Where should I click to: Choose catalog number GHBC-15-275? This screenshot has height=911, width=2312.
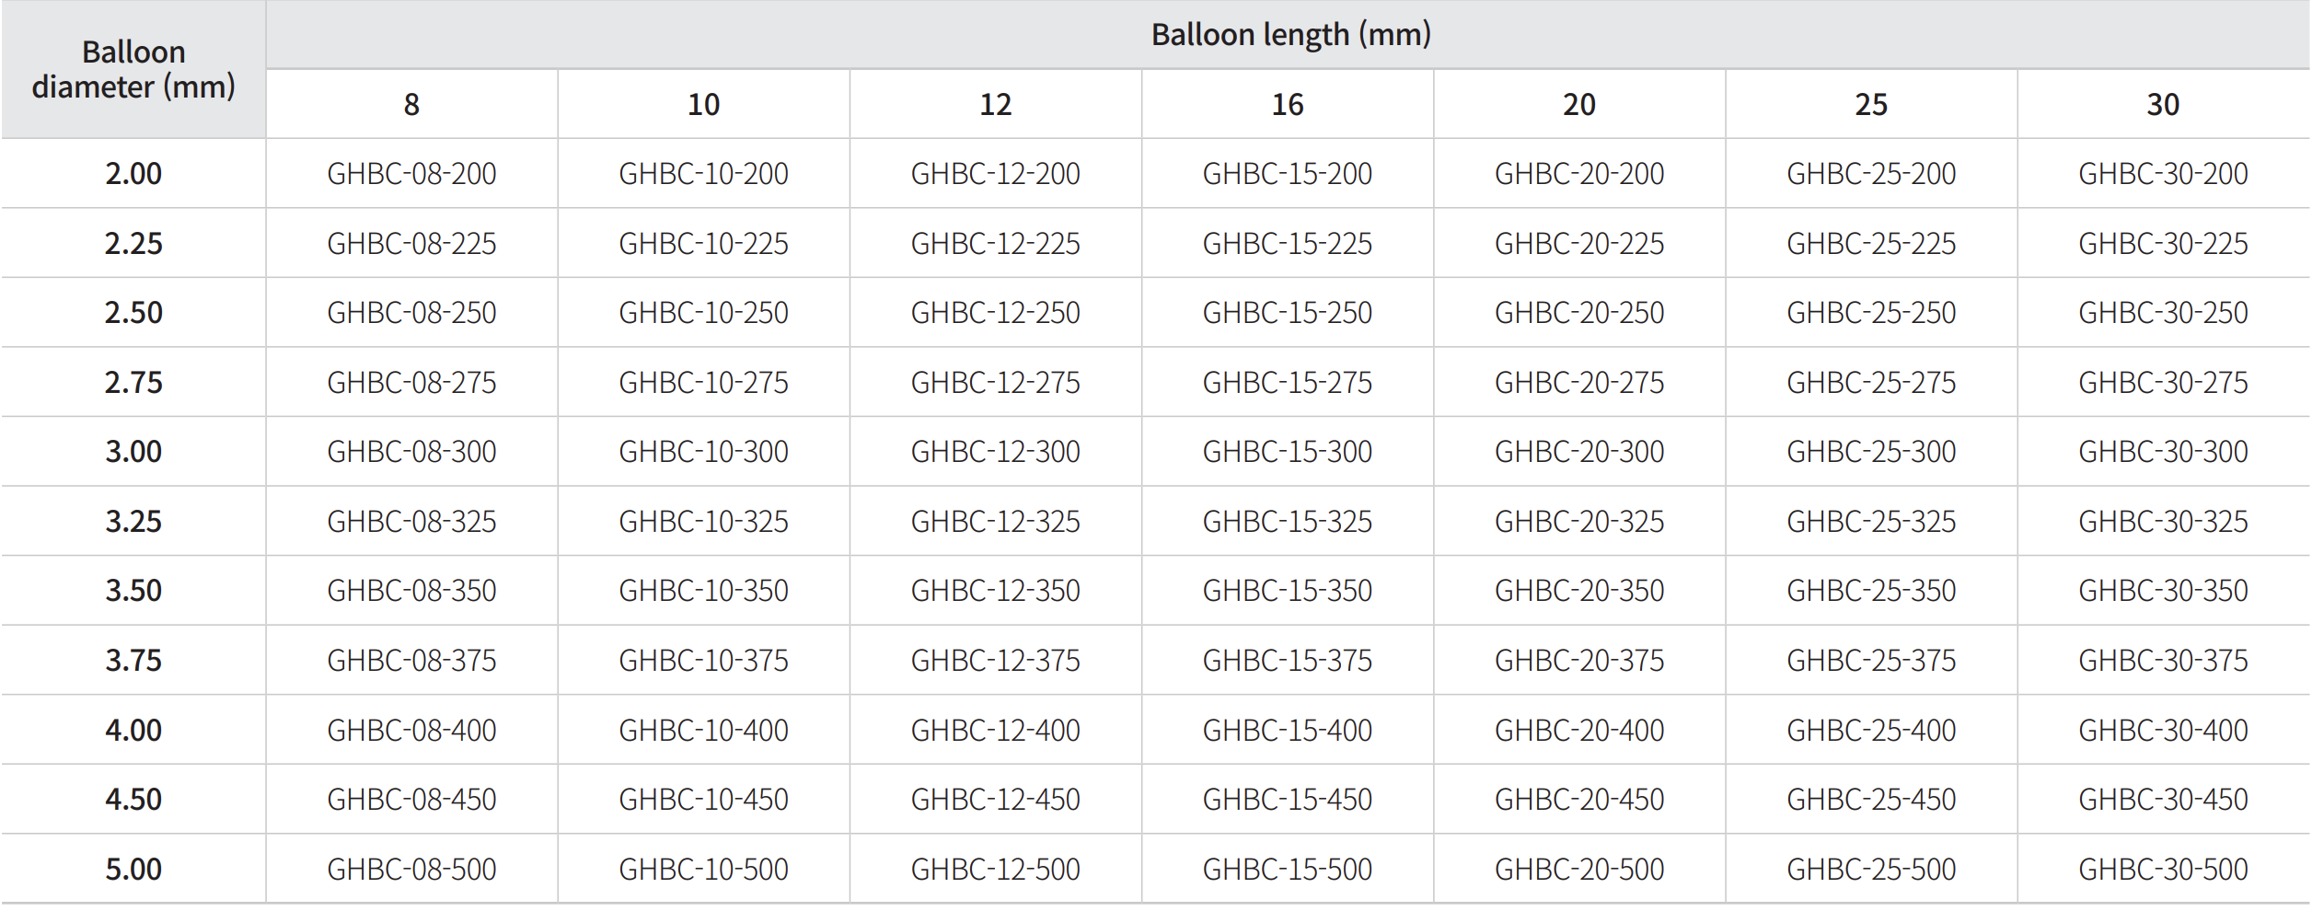coord(1287,383)
